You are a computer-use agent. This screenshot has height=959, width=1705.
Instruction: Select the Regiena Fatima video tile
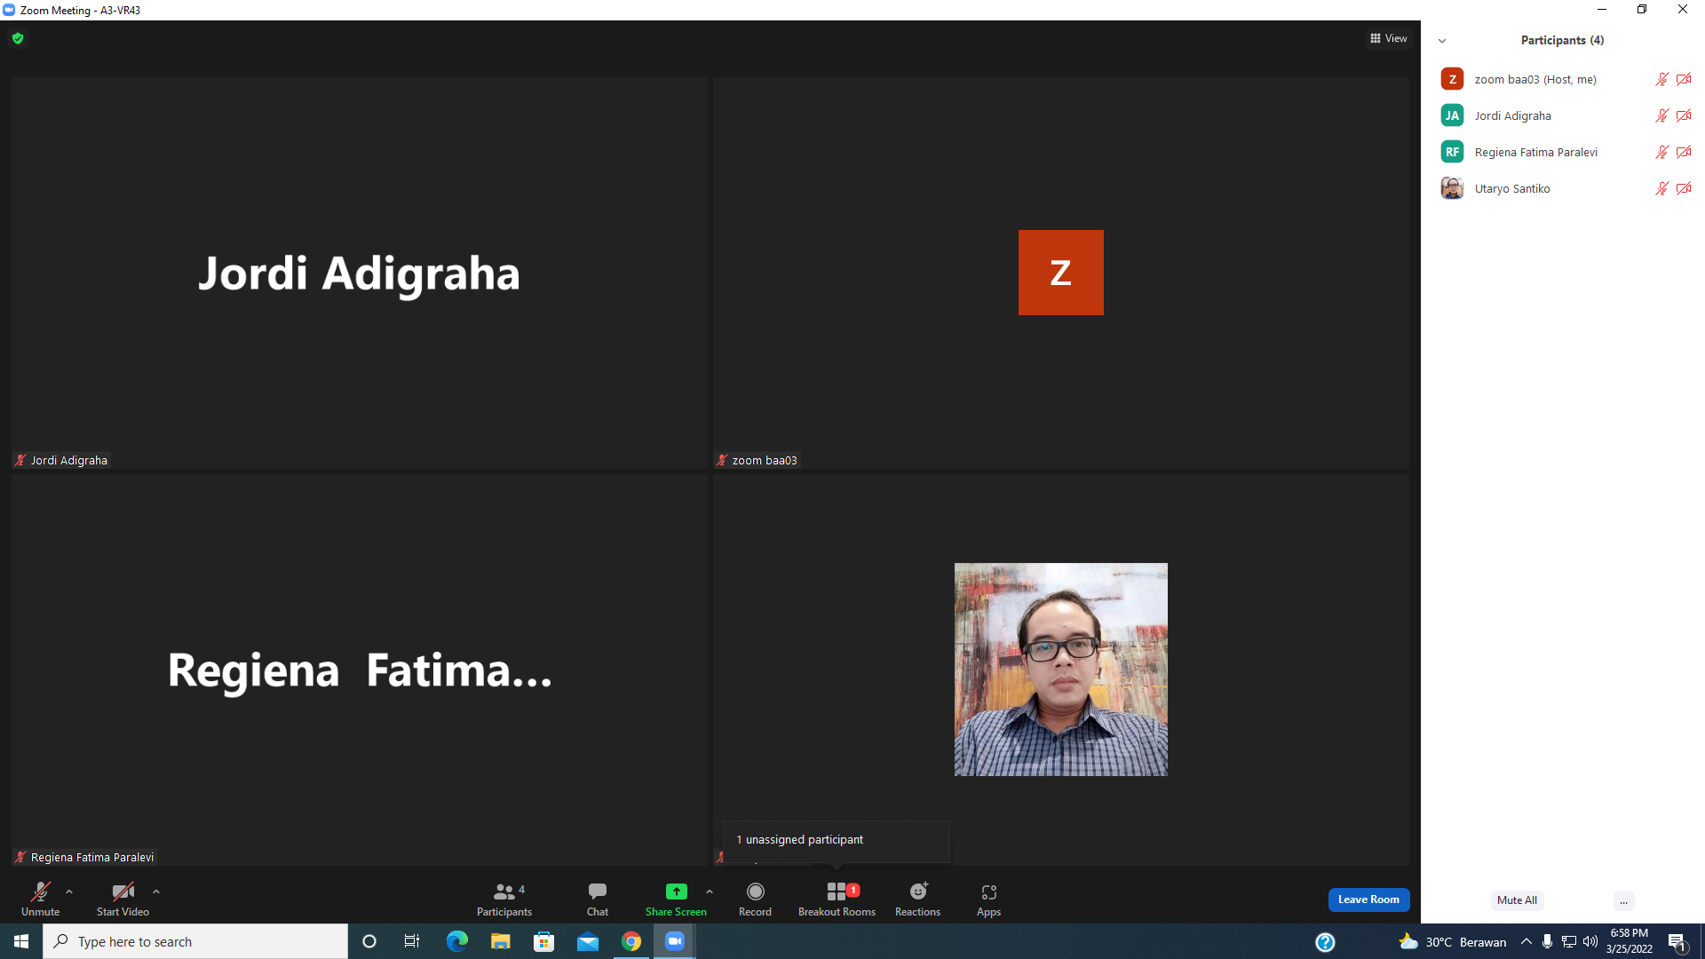(x=360, y=670)
